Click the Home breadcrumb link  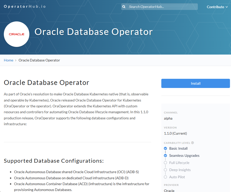8,60
